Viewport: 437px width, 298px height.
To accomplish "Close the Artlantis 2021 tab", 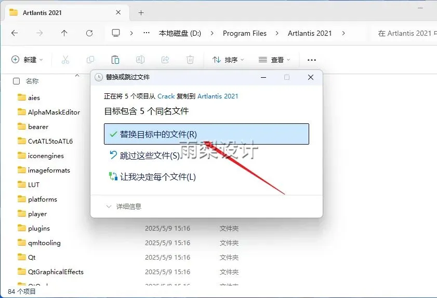I will [118, 12].
